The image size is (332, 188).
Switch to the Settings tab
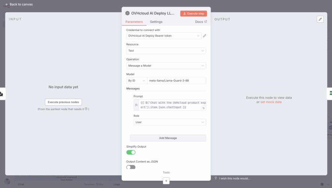pos(156,22)
